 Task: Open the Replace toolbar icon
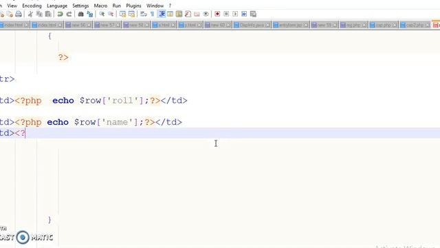coord(90,14)
